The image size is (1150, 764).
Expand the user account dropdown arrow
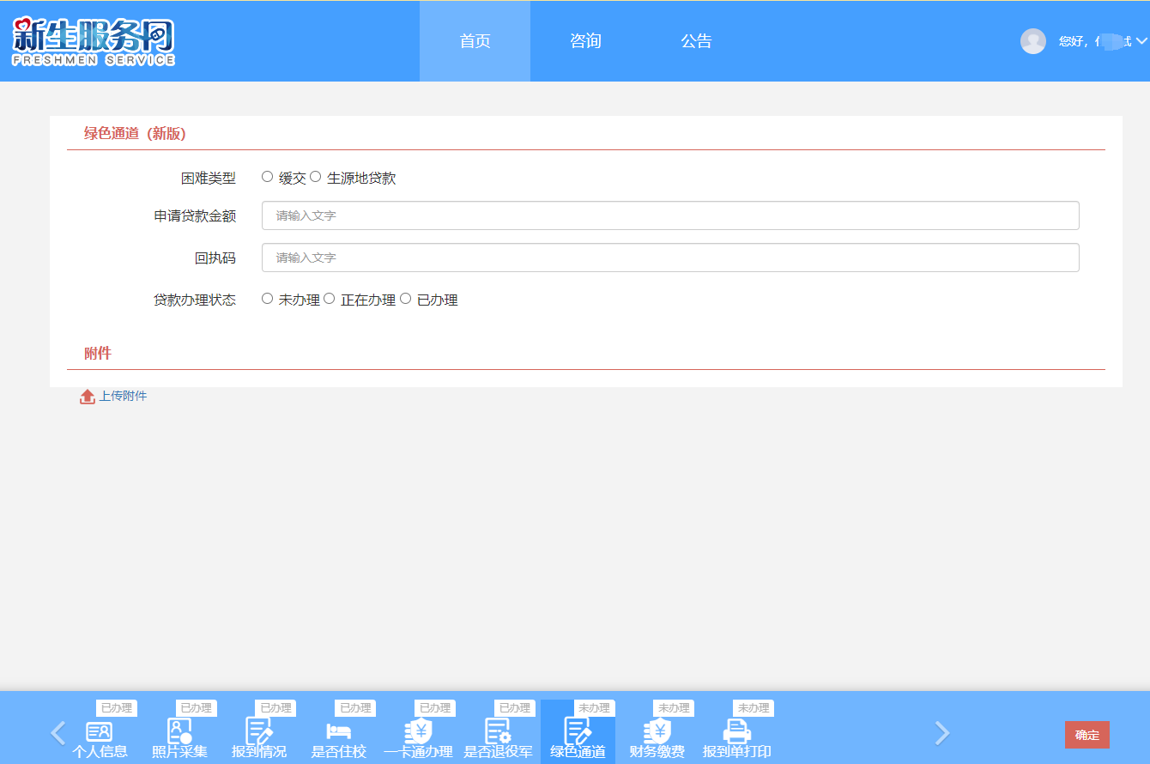click(1141, 41)
